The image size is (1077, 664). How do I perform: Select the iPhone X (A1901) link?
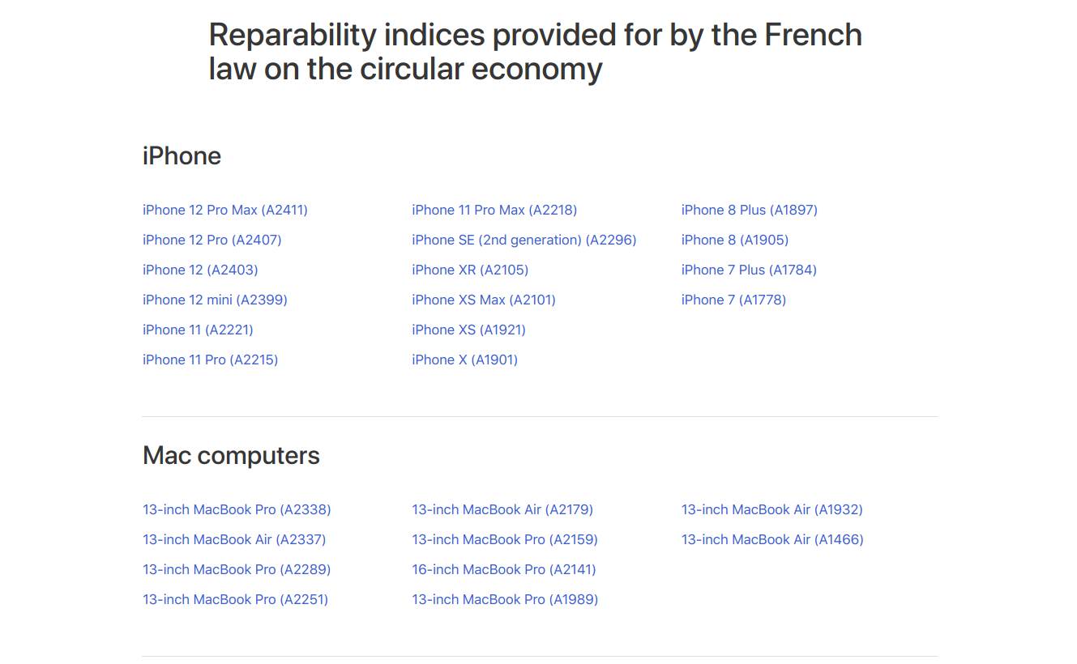(464, 360)
